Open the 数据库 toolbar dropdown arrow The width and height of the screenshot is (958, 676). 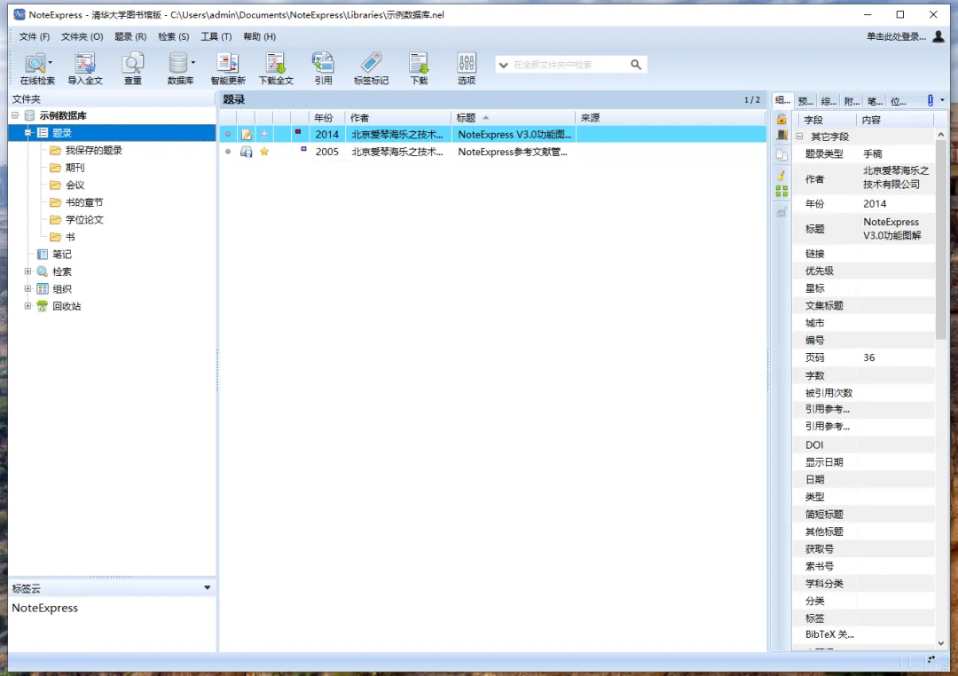[193, 62]
